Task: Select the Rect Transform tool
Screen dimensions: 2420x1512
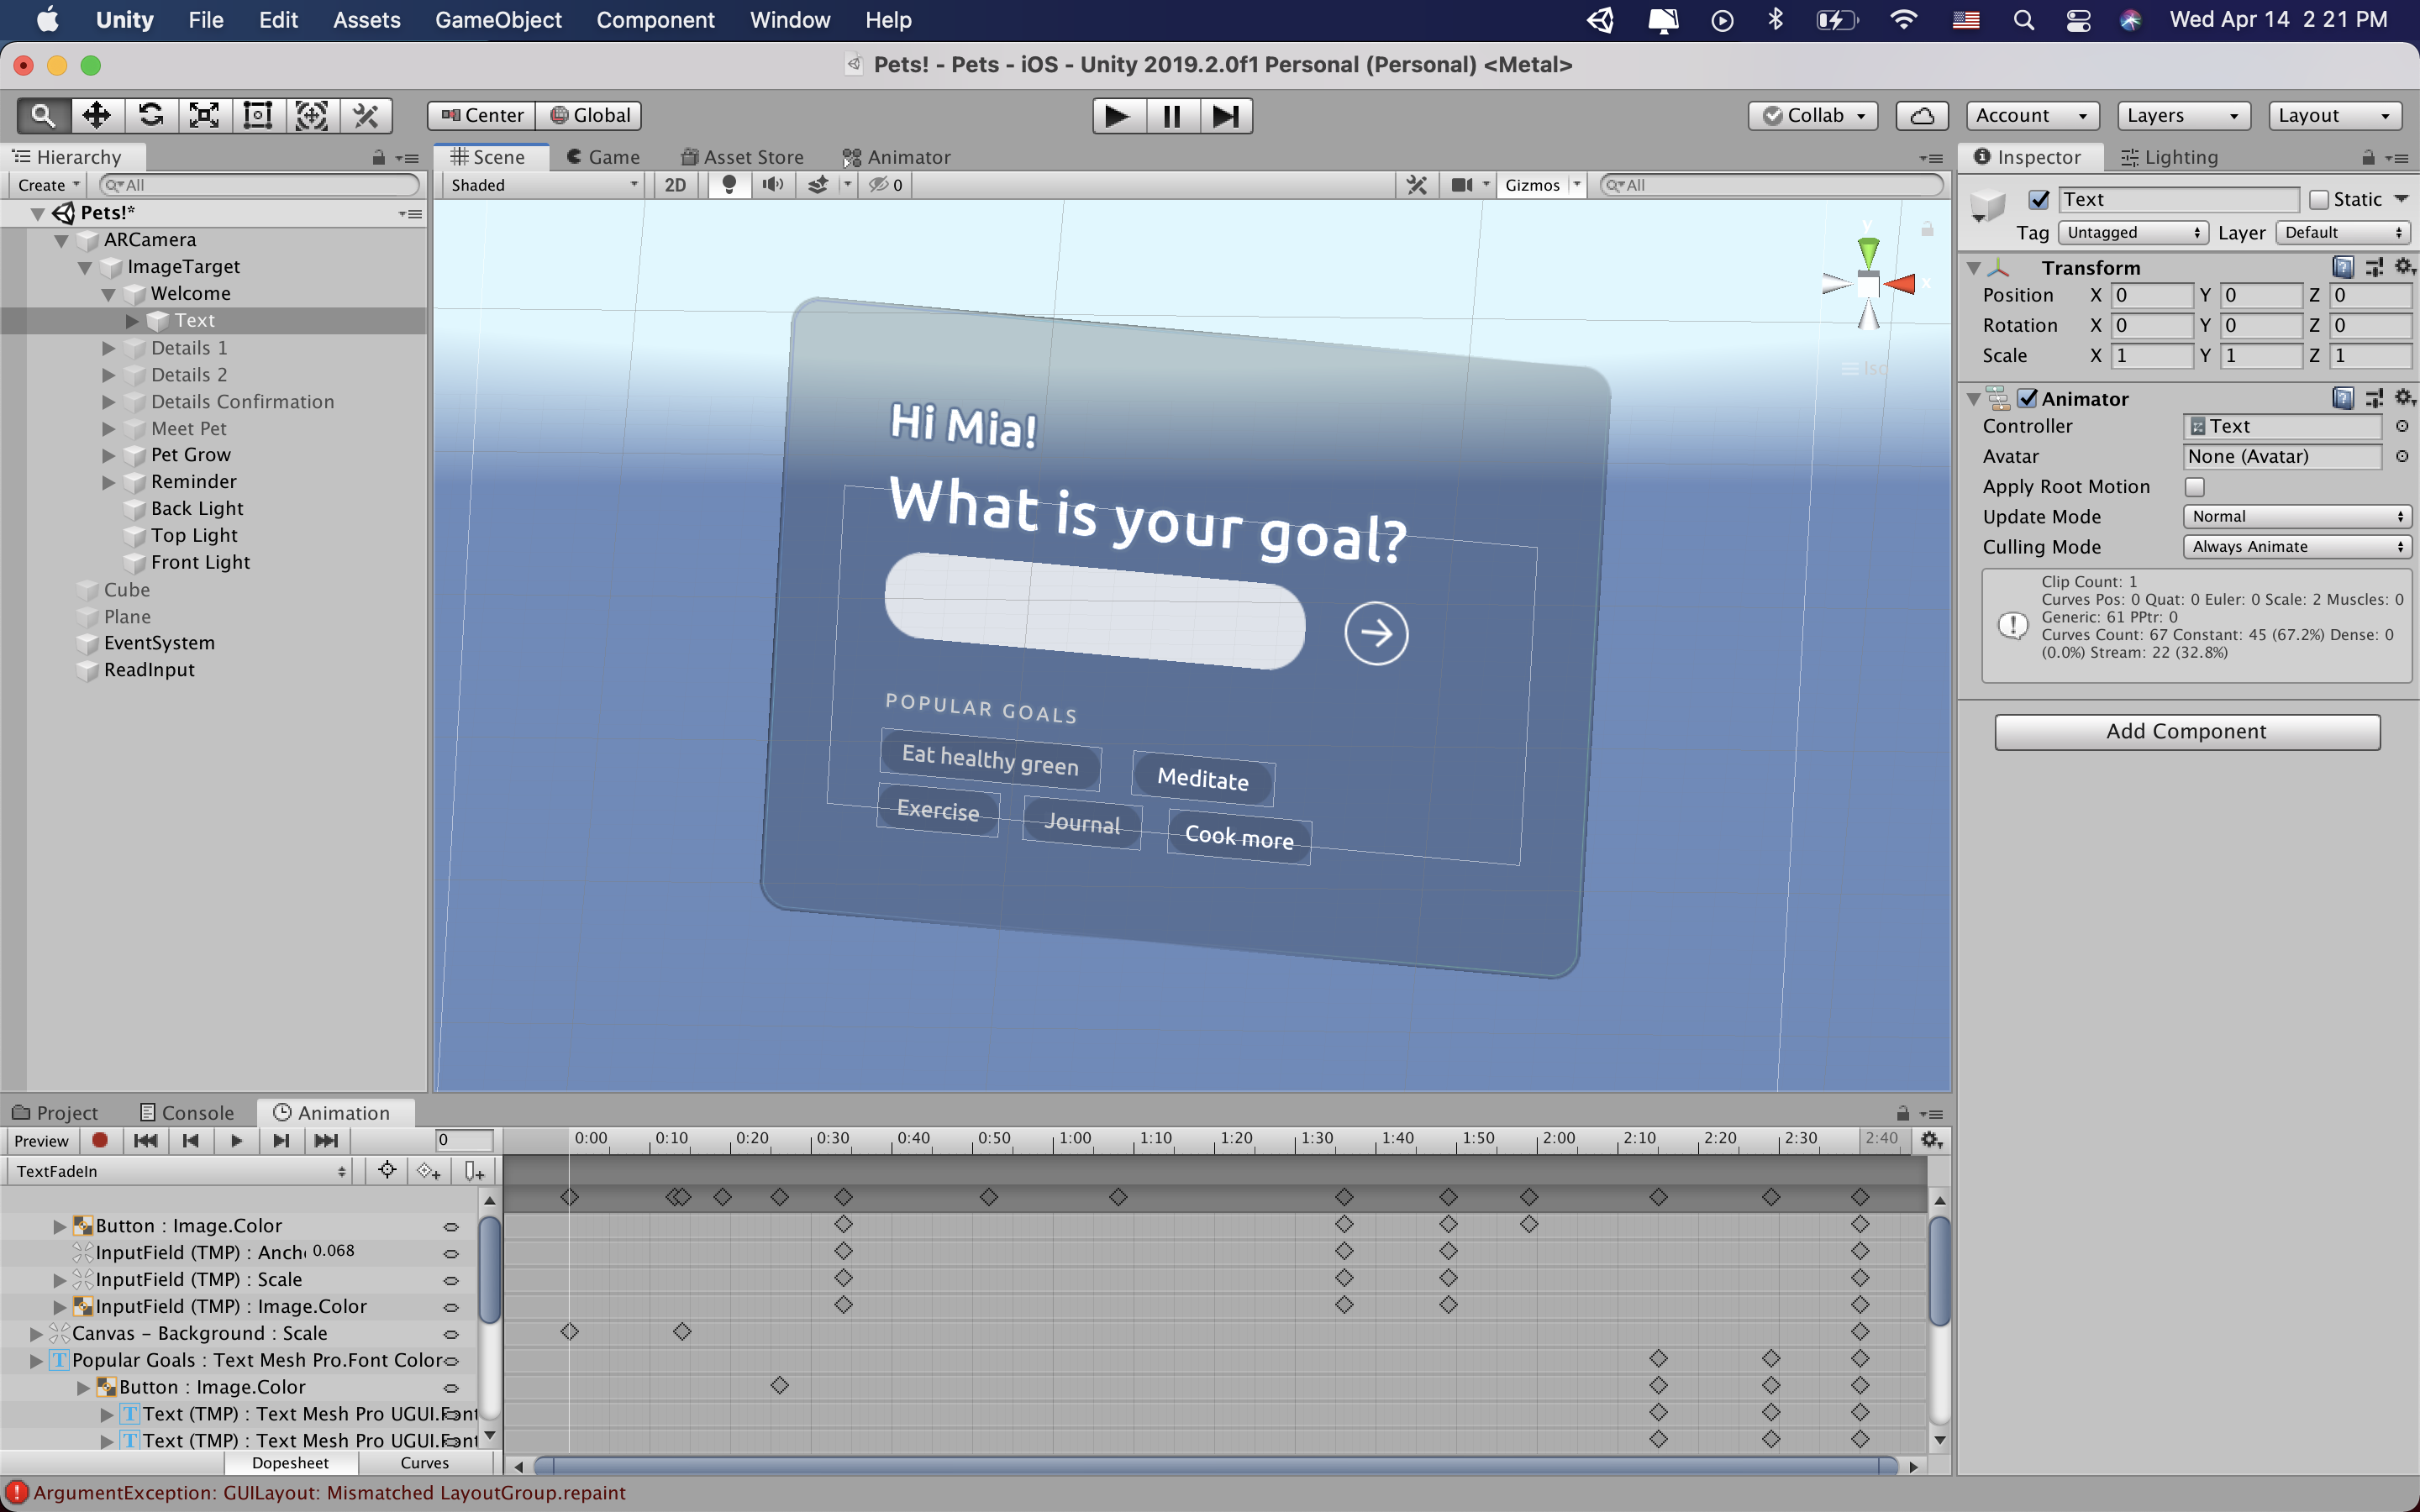Action: coord(258,116)
